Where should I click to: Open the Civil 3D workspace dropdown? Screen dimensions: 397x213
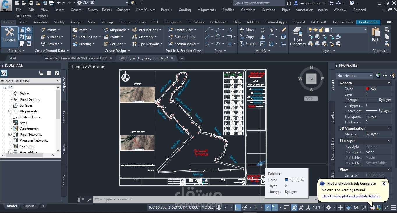click(103, 3)
